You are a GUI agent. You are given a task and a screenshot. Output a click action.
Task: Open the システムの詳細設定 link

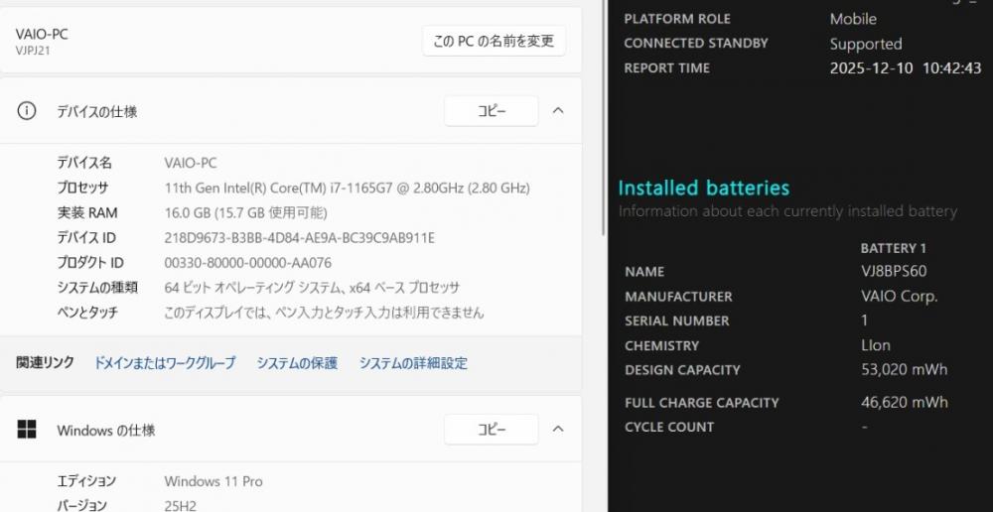click(x=413, y=363)
